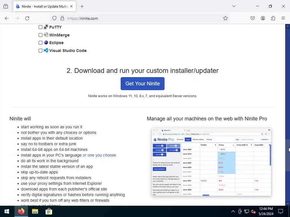Click the 'Ninite will' heading
290x217 pixels.
tap(20, 119)
